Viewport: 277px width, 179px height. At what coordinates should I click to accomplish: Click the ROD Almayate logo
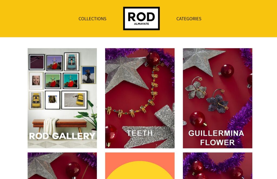[x=141, y=19]
